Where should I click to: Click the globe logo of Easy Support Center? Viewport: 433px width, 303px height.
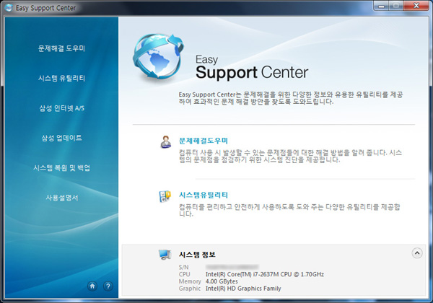pyautogui.click(x=157, y=56)
